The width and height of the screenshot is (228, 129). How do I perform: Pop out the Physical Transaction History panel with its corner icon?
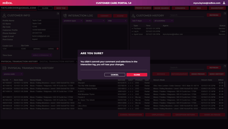[225, 66]
